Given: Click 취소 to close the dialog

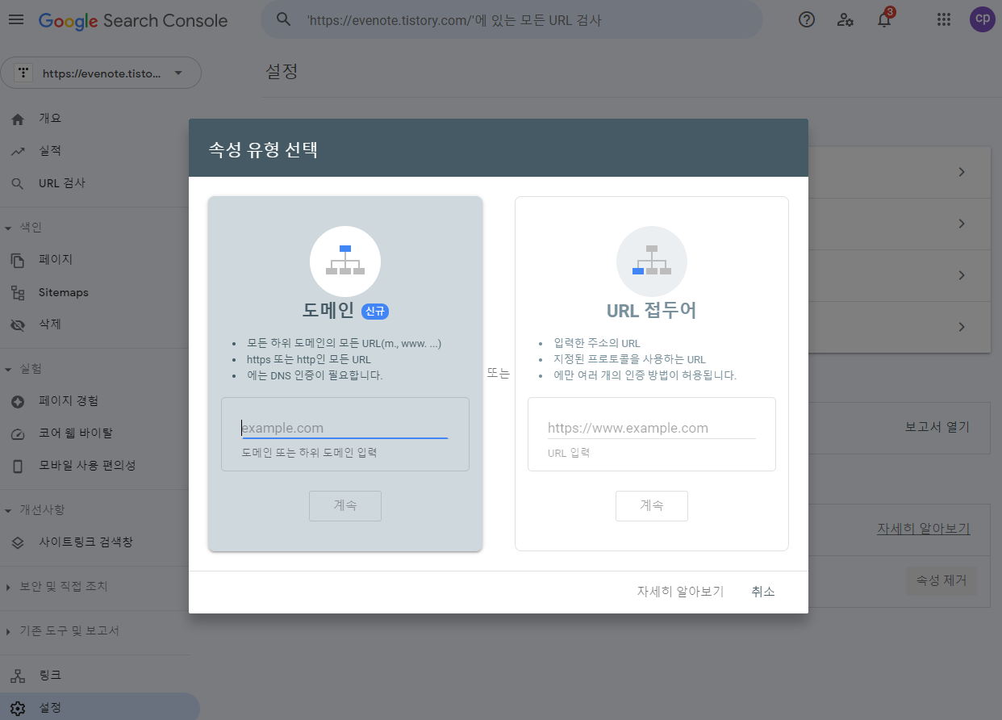Looking at the screenshot, I should (x=763, y=592).
